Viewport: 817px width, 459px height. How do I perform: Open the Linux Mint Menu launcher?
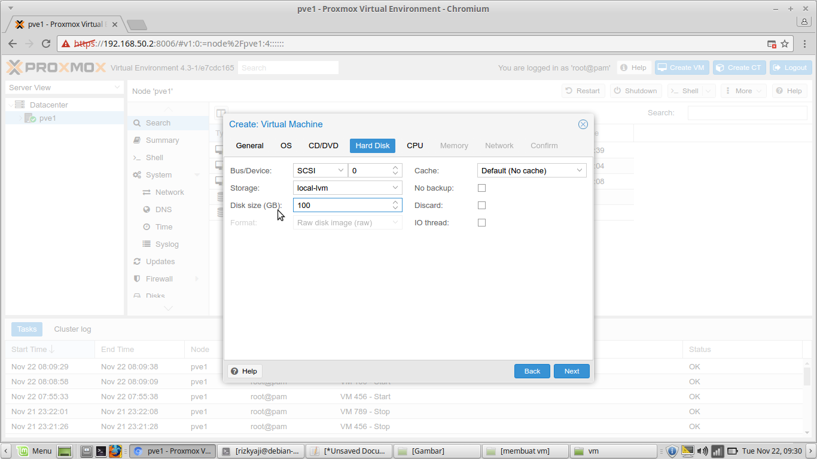(35, 451)
